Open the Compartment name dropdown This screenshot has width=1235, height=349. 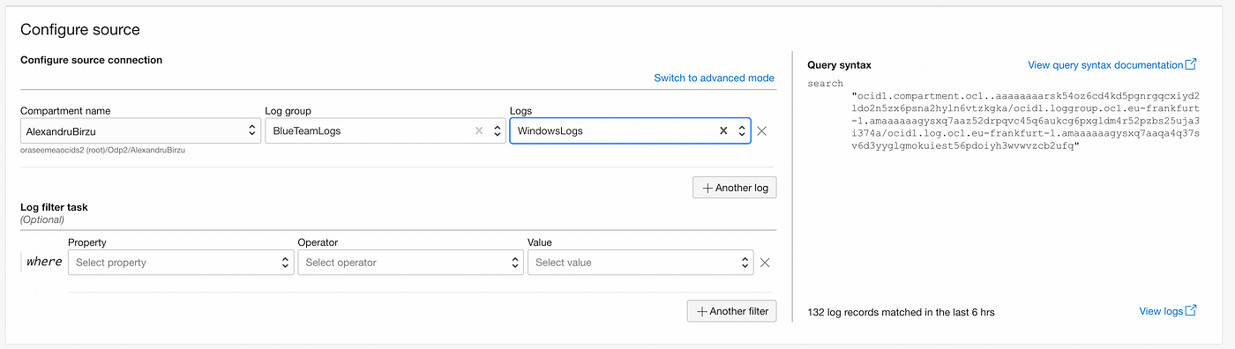point(140,130)
